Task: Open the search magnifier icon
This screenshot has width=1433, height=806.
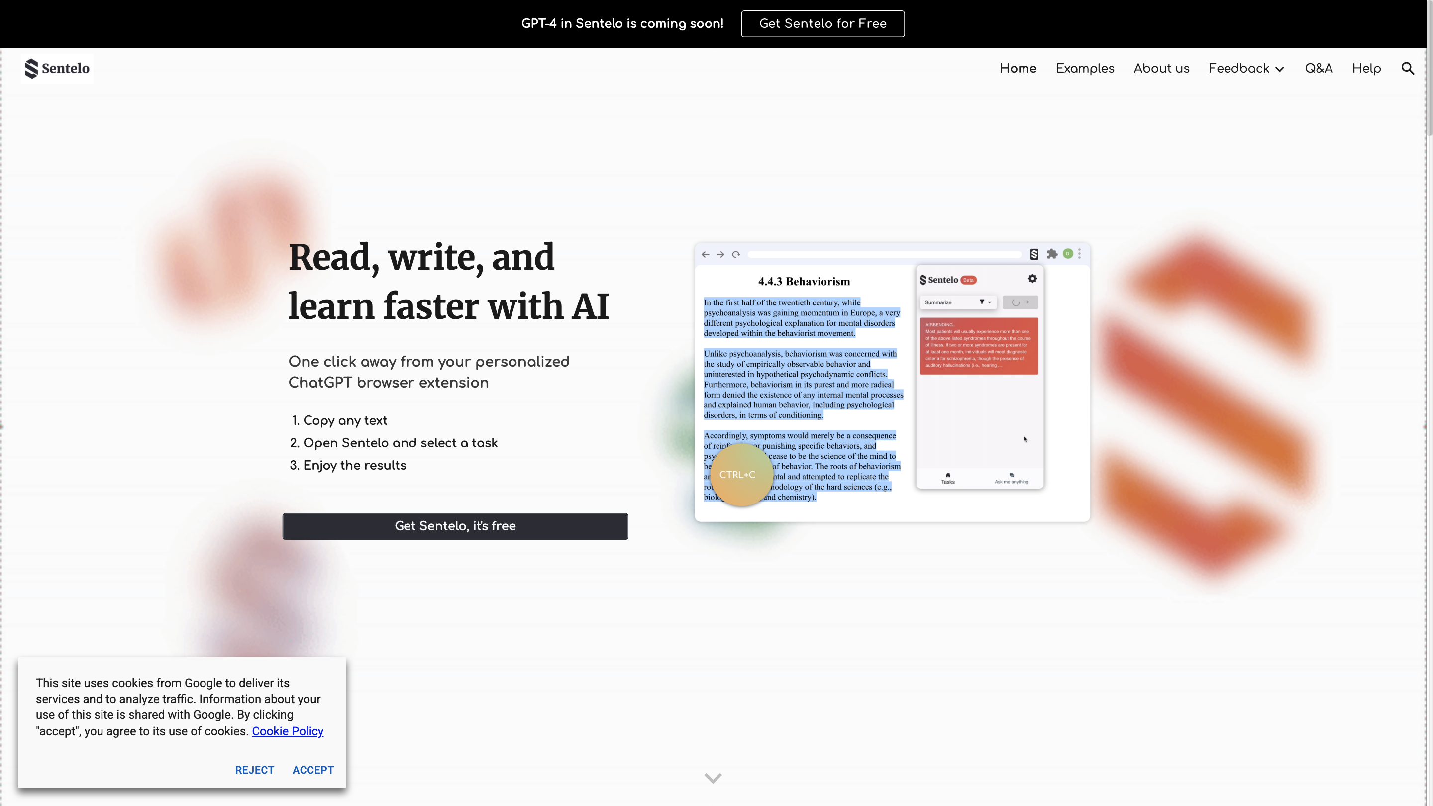Action: point(1408,69)
